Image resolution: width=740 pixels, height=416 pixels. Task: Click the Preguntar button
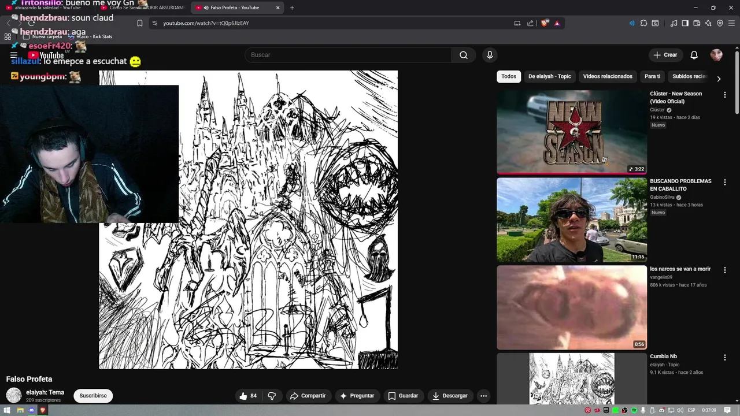tap(357, 396)
